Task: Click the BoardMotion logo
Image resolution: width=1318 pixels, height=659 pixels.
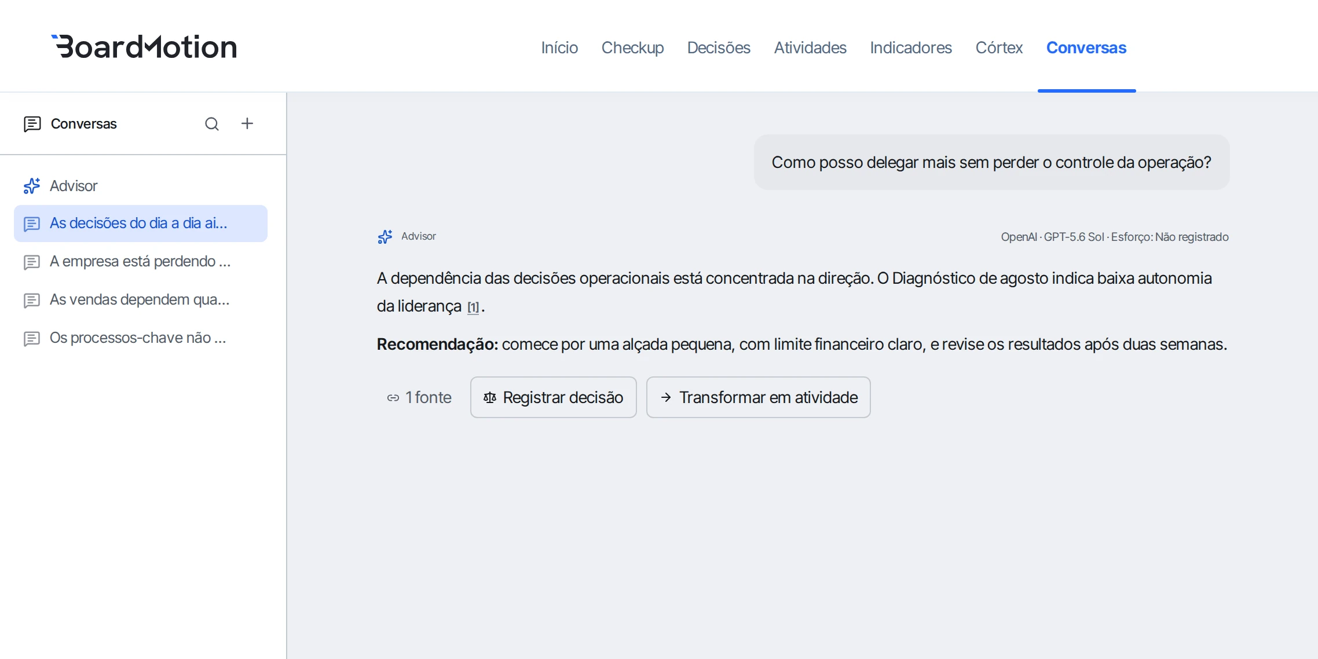Action: pos(144,46)
